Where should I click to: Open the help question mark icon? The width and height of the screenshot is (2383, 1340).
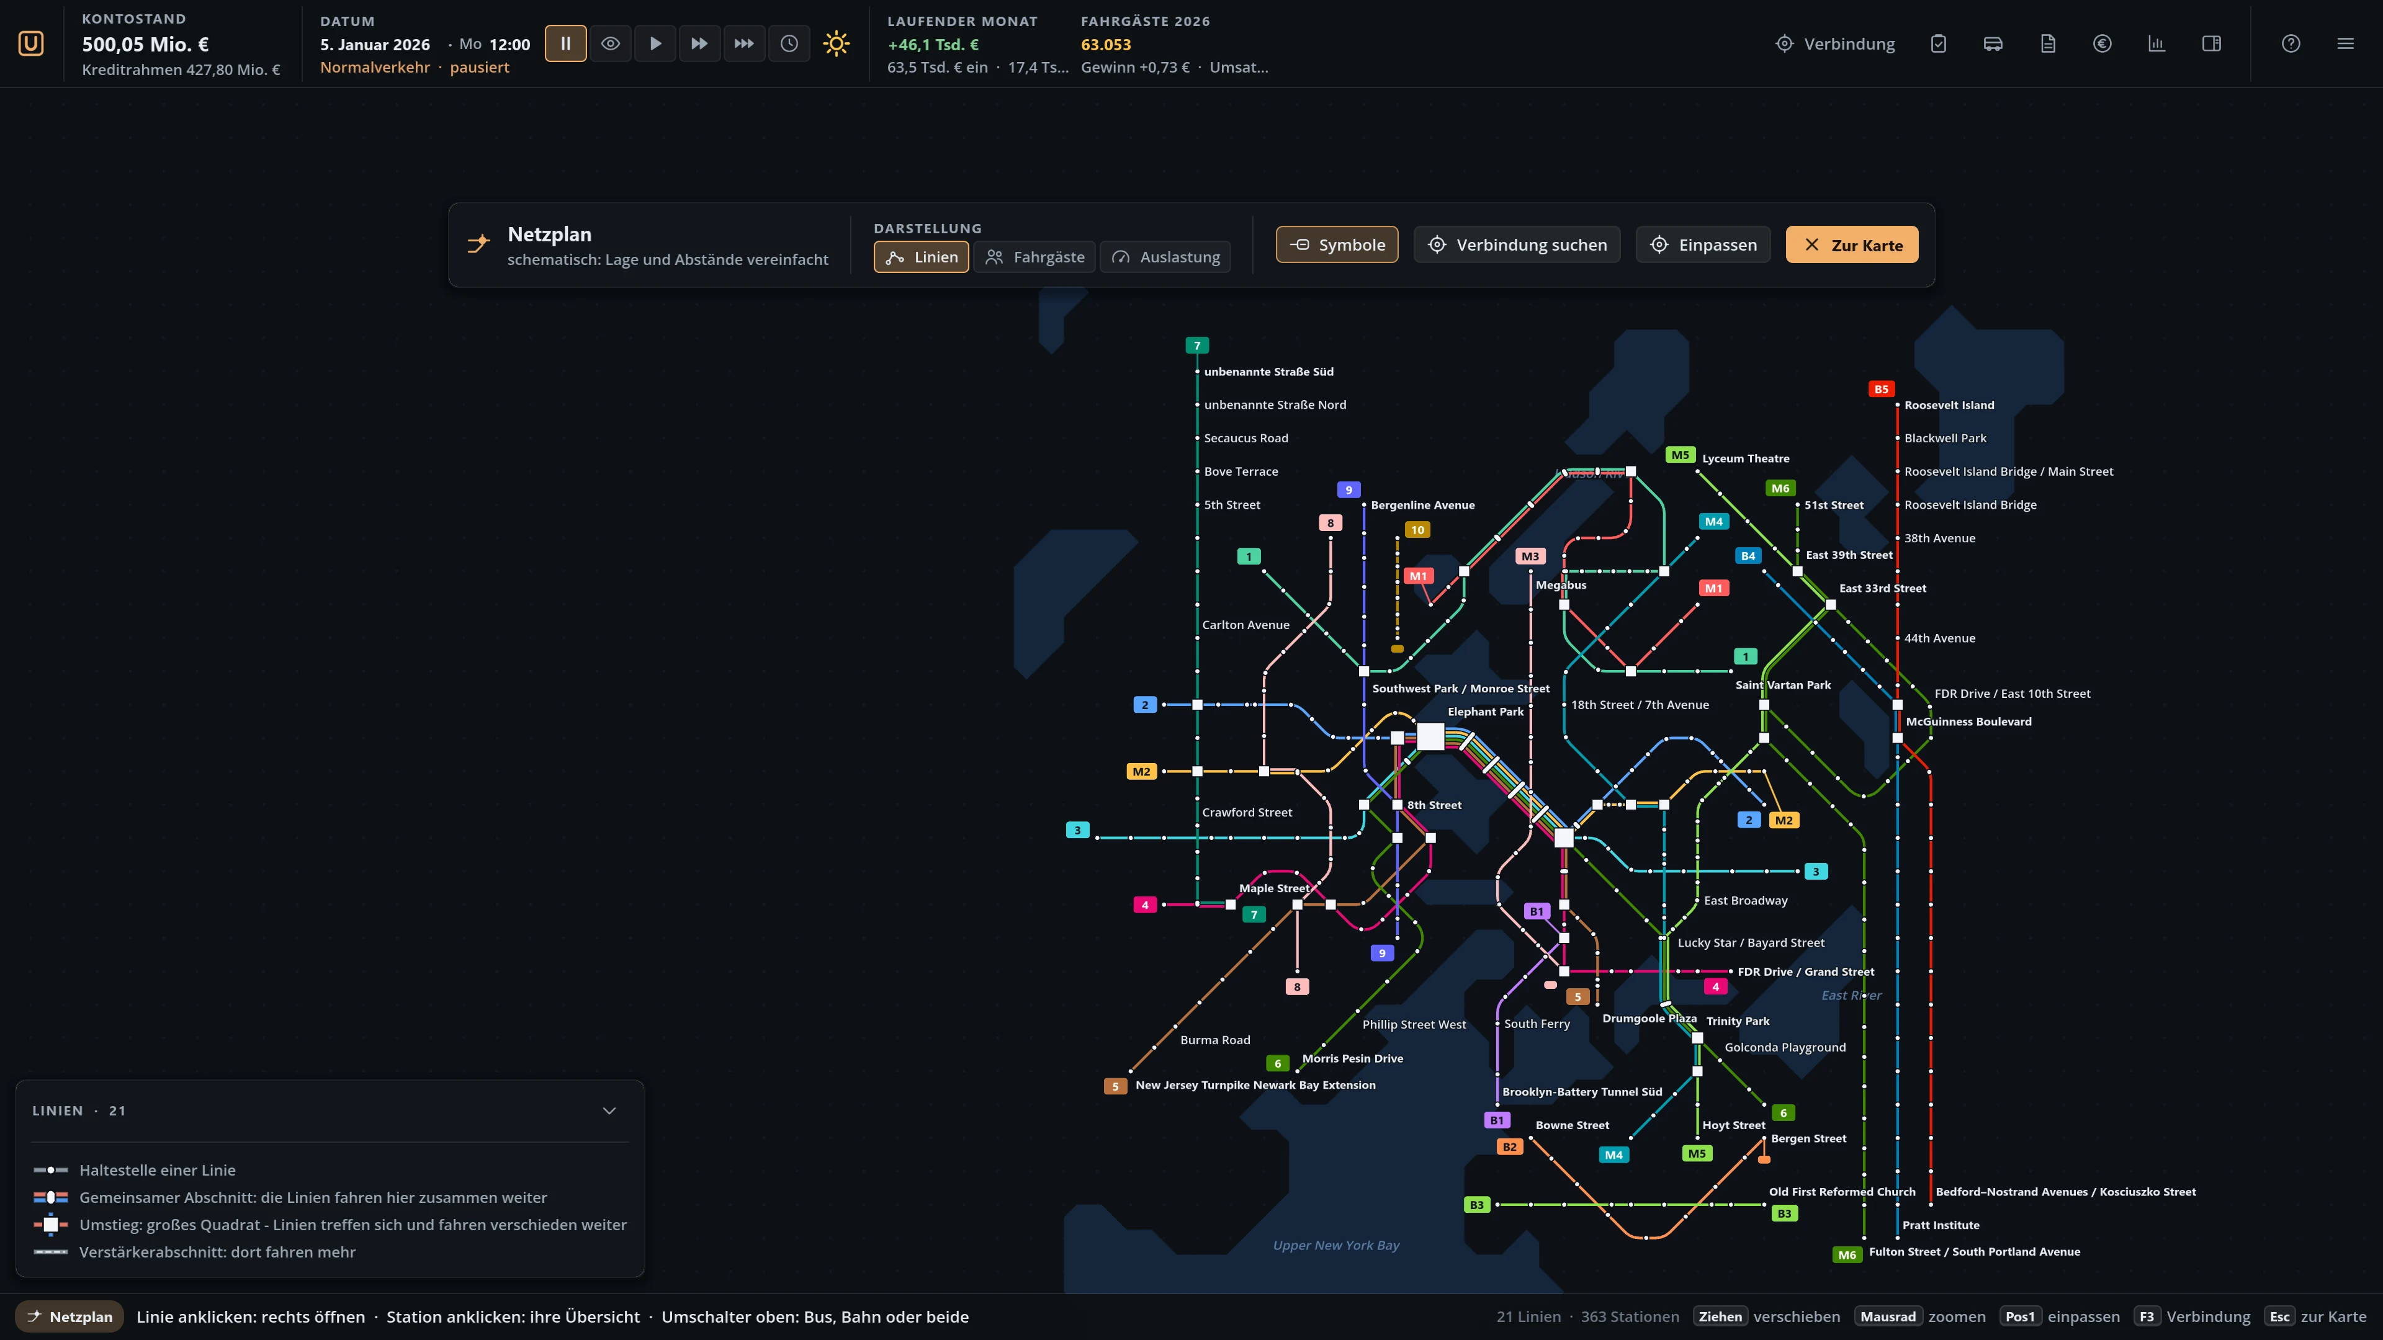(x=2291, y=43)
